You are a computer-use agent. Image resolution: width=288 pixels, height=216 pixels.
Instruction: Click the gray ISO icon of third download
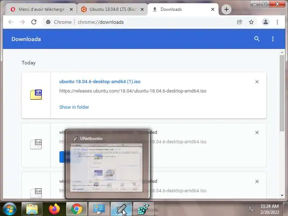[x=36, y=193]
